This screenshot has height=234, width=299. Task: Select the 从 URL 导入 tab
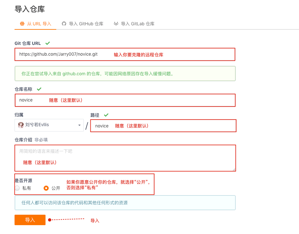click(x=35, y=23)
